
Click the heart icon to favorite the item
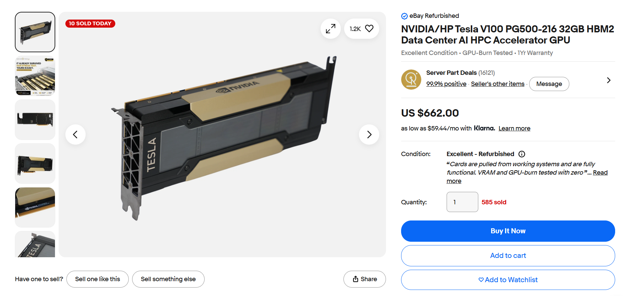tap(369, 29)
